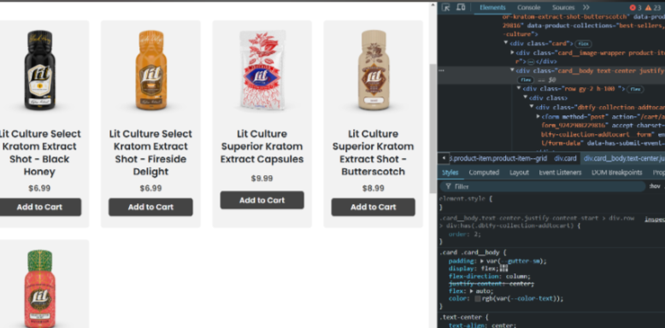Switch to the Sources tab
The image size is (665, 328).
pos(563,8)
